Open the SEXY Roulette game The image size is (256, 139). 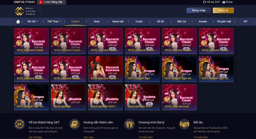click(68, 97)
